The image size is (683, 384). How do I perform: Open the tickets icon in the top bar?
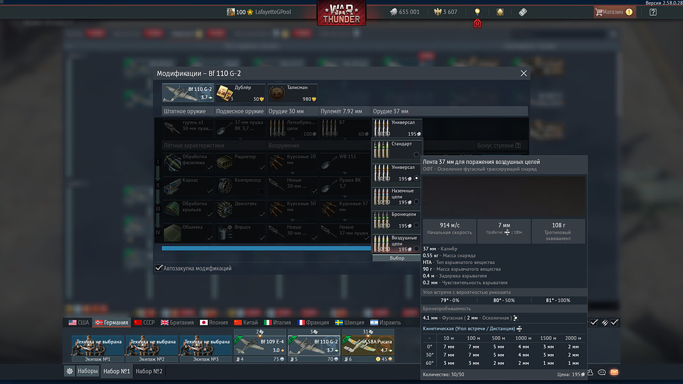[522, 12]
